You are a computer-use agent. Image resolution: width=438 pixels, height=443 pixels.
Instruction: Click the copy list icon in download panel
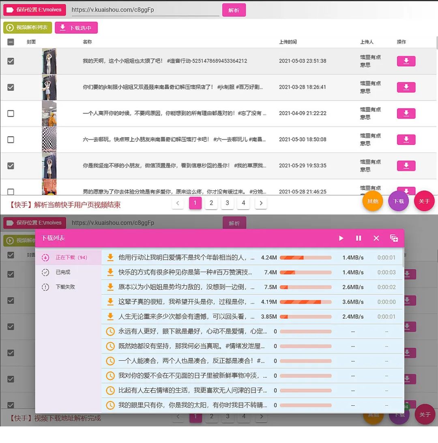point(393,239)
